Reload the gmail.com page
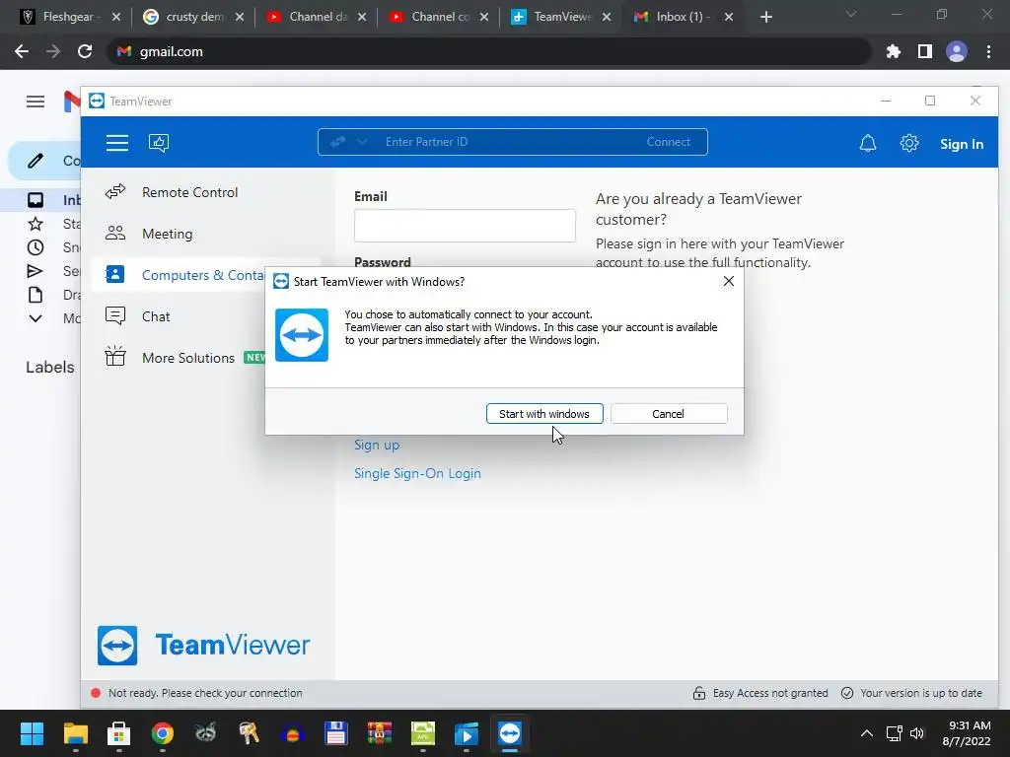1010x757 pixels. coord(85,51)
